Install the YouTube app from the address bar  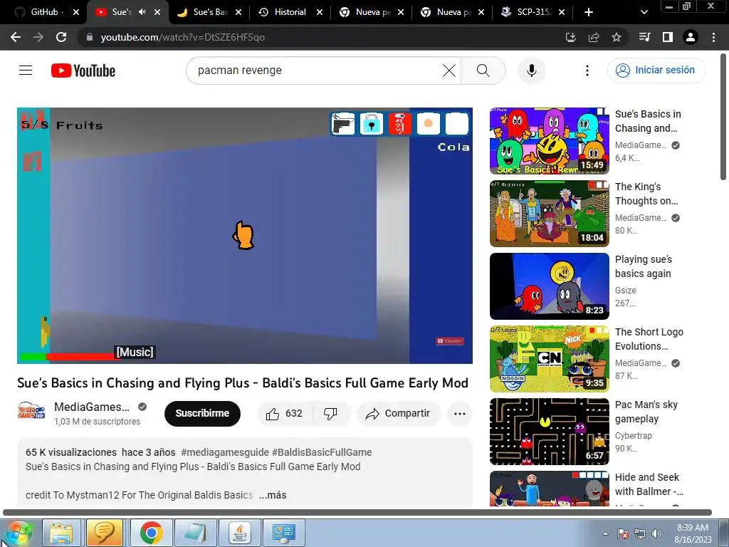[x=571, y=37]
